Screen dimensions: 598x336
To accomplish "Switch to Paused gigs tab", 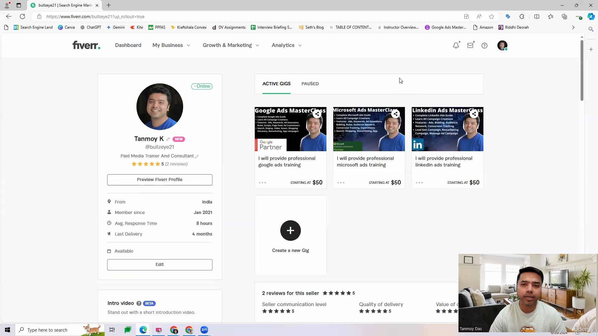I will coord(310,84).
